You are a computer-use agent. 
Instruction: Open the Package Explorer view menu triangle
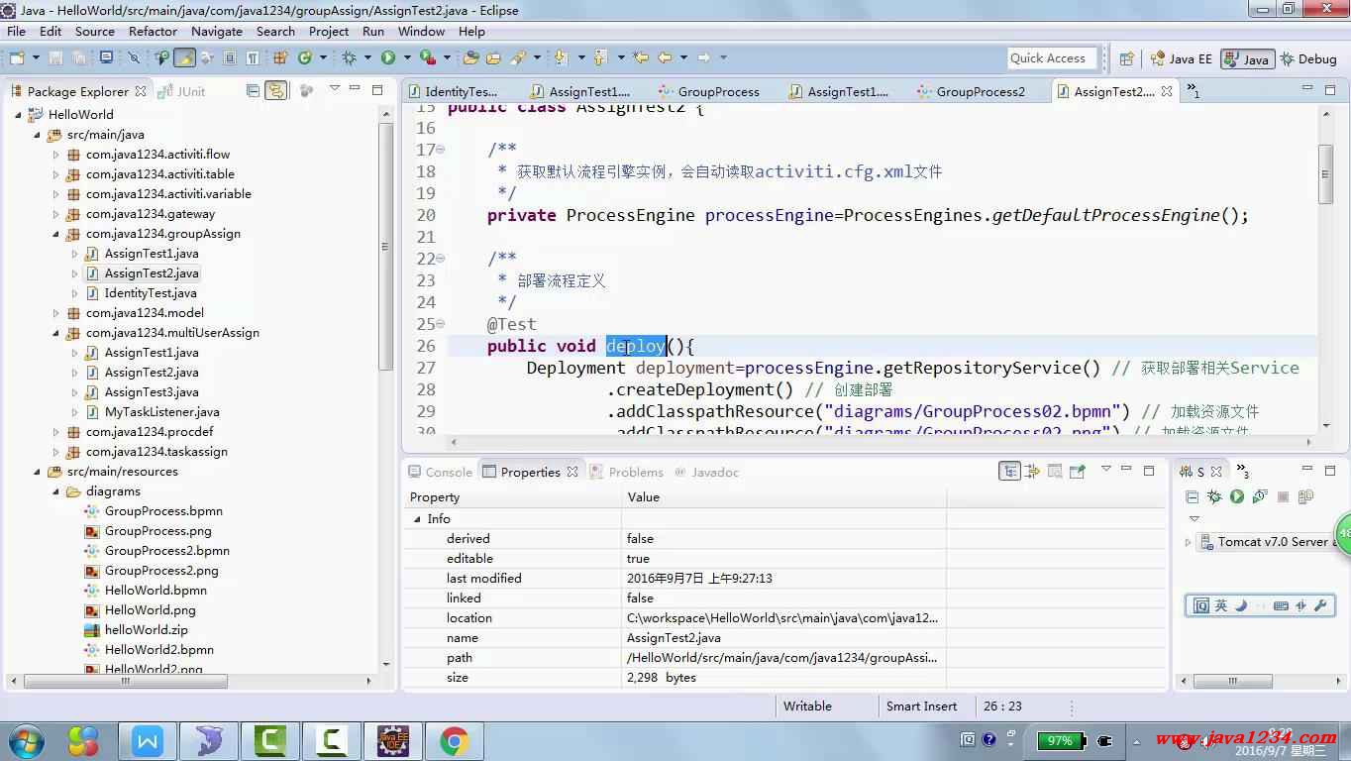(335, 89)
